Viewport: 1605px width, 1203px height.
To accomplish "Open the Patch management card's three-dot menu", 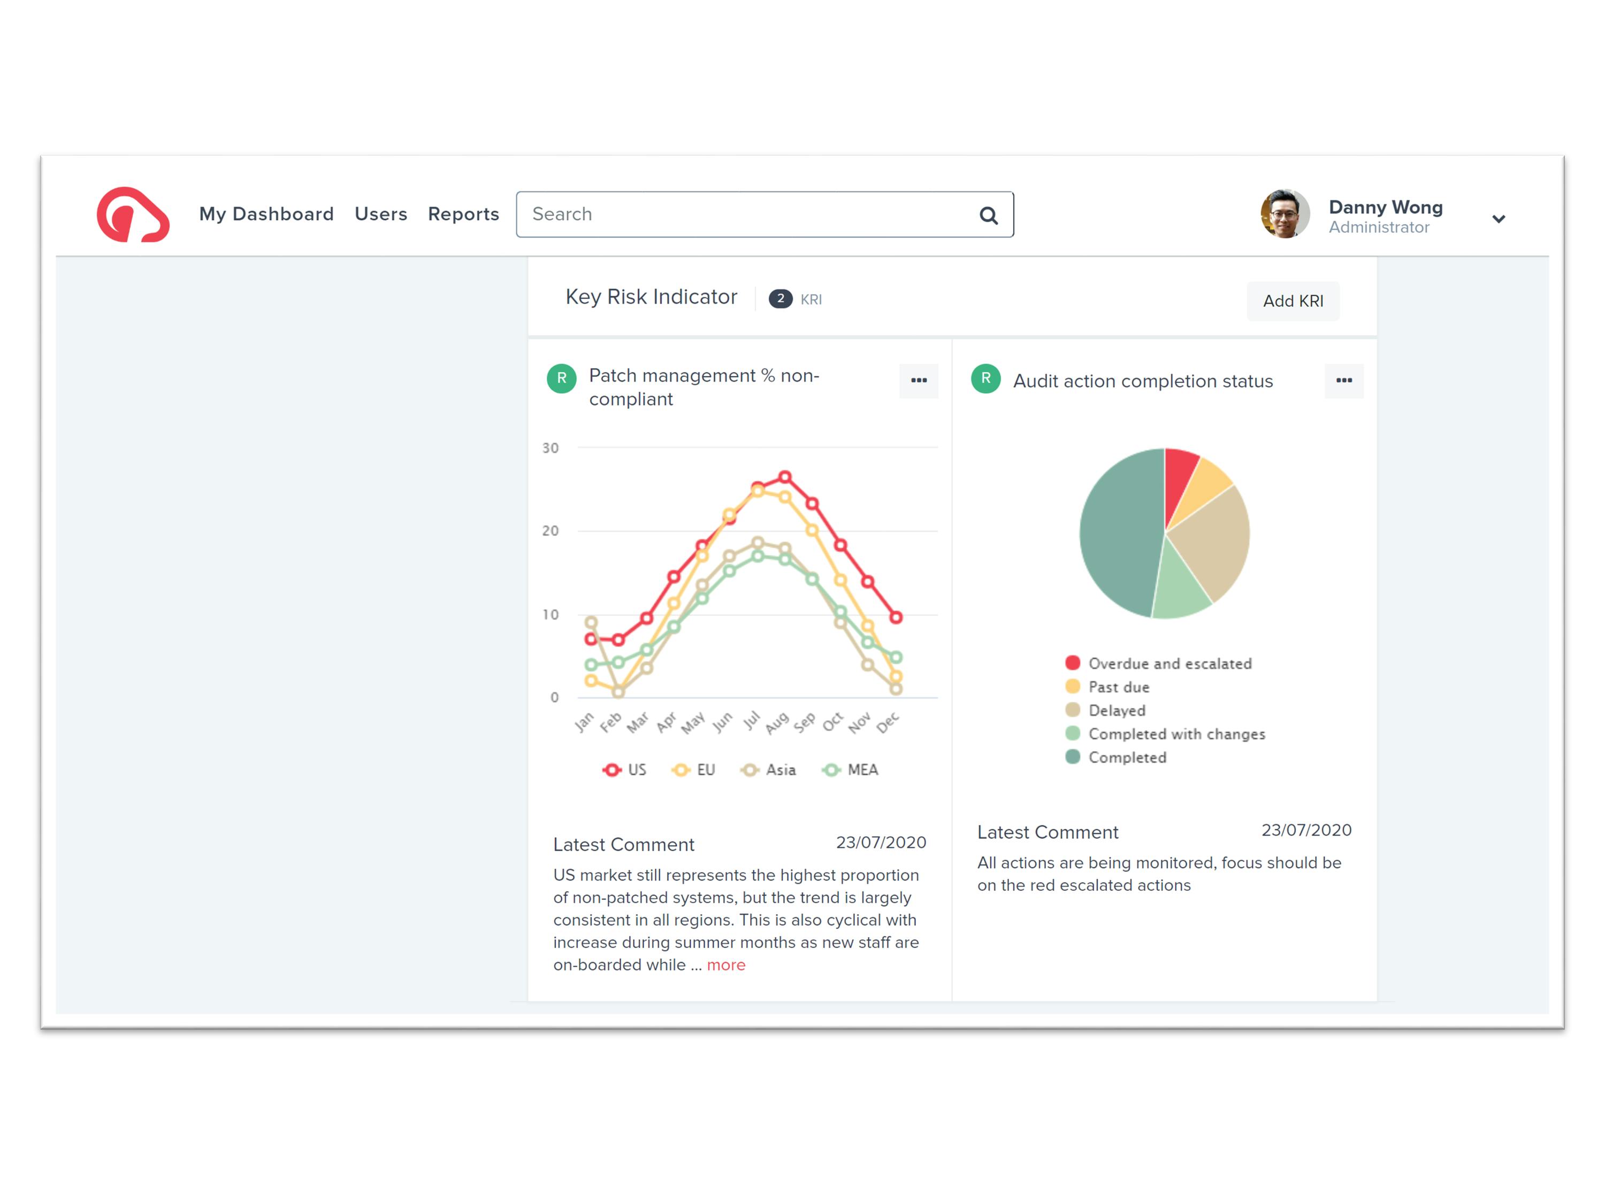I will click(919, 381).
